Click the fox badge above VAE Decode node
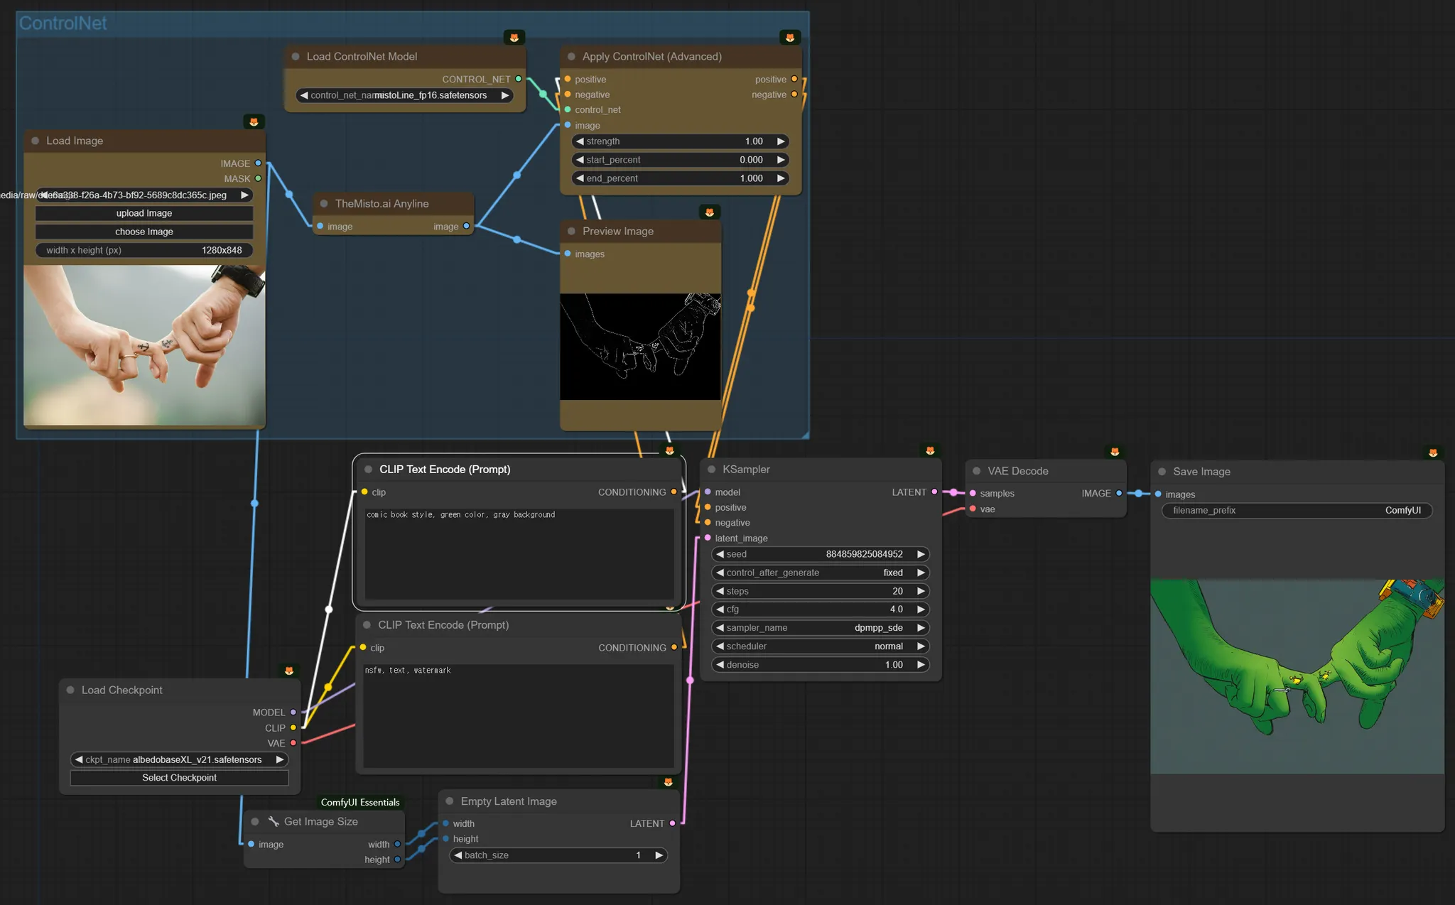The height and width of the screenshot is (905, 1455). (1114, 451)
